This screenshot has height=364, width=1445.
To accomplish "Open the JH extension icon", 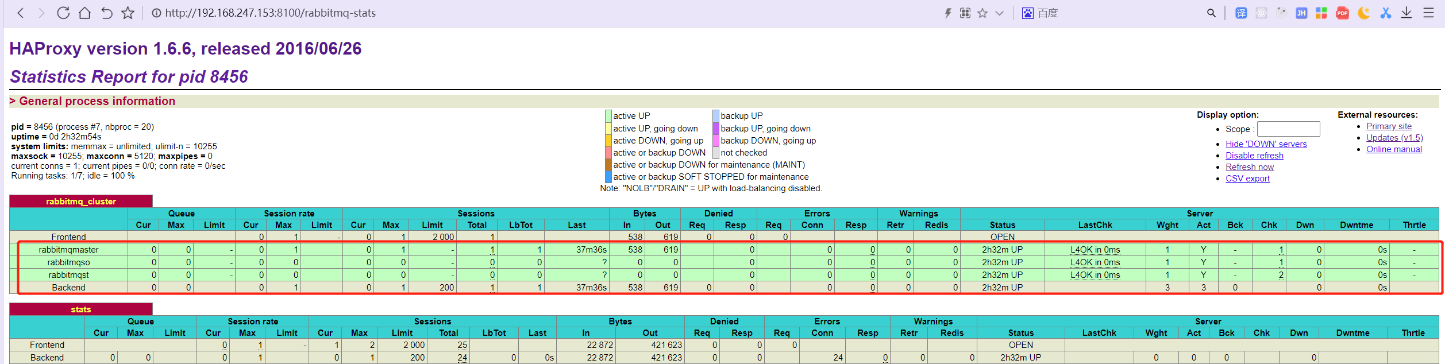I will [1301, 13].
